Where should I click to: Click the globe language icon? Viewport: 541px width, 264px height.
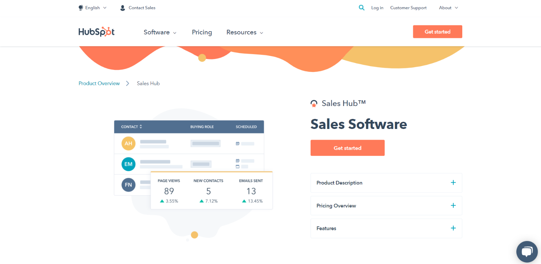coord(81,8)
